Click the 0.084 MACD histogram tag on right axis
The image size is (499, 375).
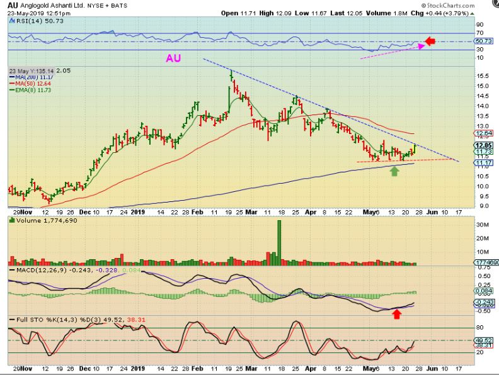pyautogui.click(x=484, y=291)
